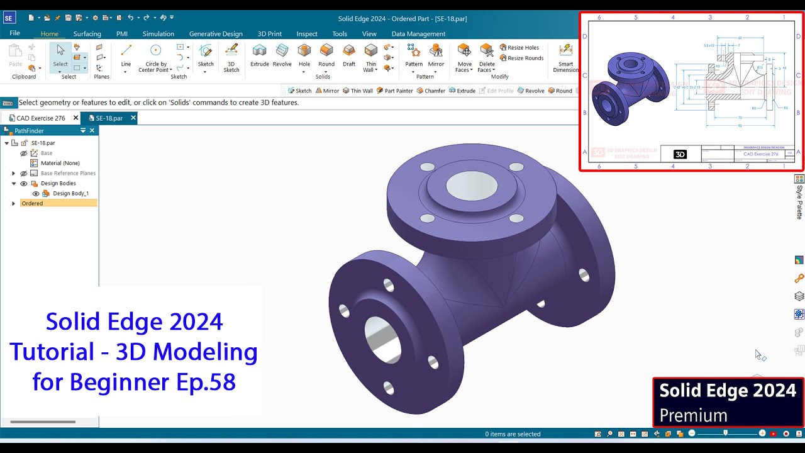Select the Extrude tool in Solids
Image resolution: width=805 pixels, height=453 pixels.
(259, 55)
